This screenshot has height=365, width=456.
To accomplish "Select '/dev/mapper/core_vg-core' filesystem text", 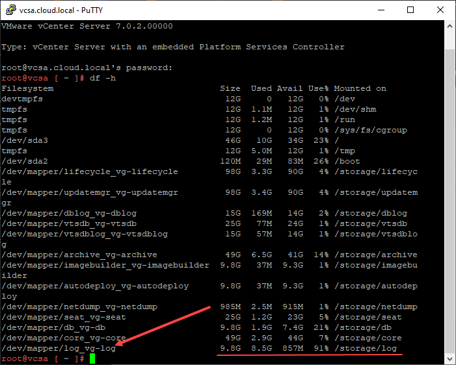I will pos(64,338).
